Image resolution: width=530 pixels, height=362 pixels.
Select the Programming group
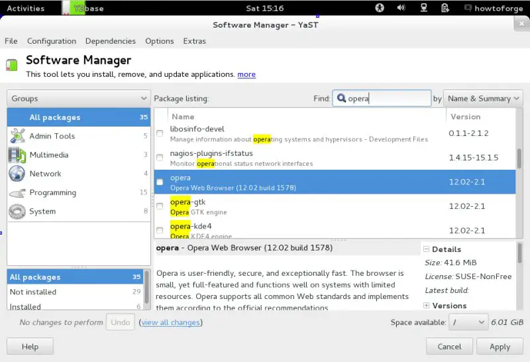click(x=78, y=192)
